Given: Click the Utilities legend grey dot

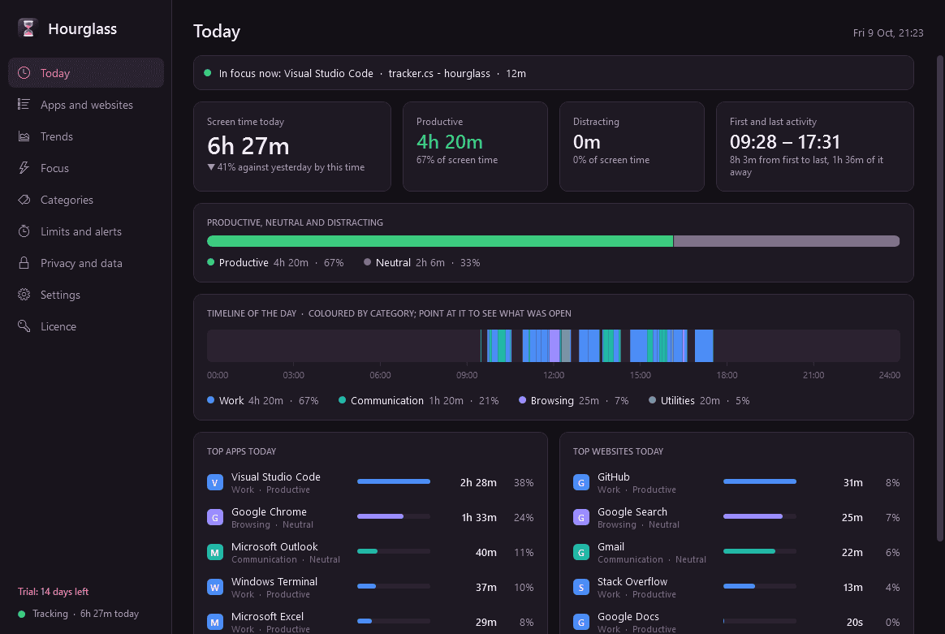Looking at the screenshot, I should point(652,400).
